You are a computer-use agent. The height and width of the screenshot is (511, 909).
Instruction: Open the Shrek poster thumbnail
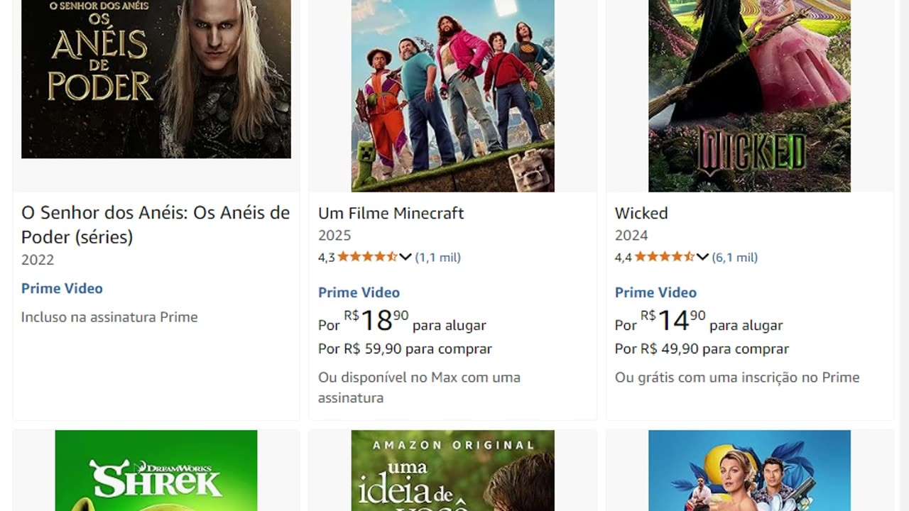pos(156,471)
